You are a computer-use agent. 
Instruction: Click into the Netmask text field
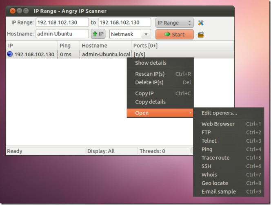(125, 34)
